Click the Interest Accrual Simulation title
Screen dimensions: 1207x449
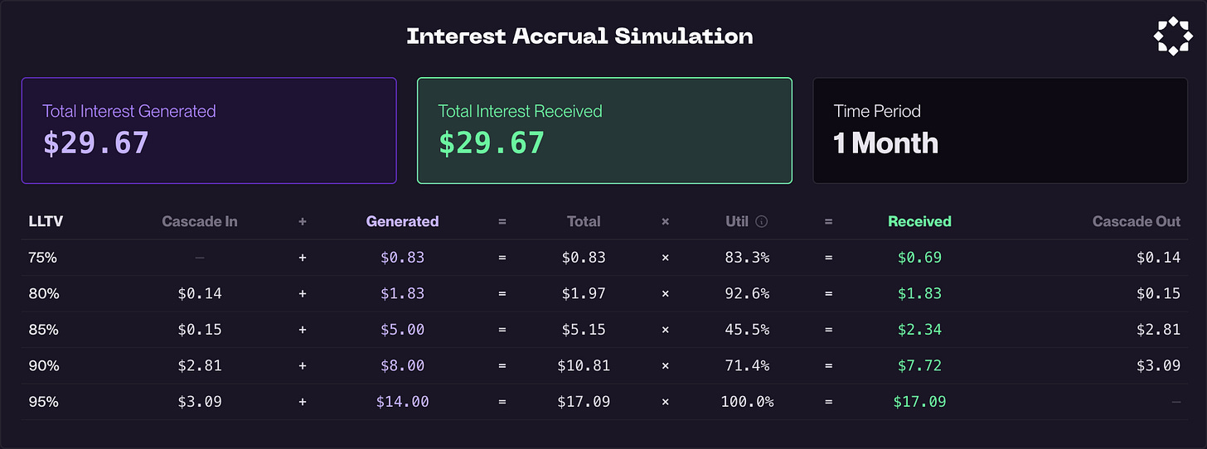tap(579, 36)
